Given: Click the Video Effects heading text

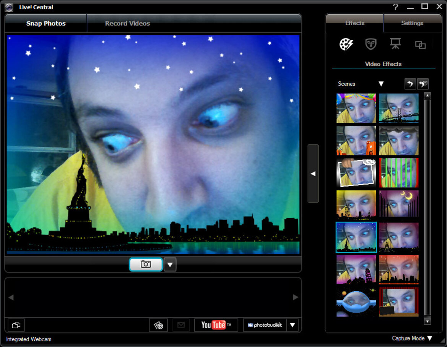Looking at the screenshot, I should tap(383, 64).
